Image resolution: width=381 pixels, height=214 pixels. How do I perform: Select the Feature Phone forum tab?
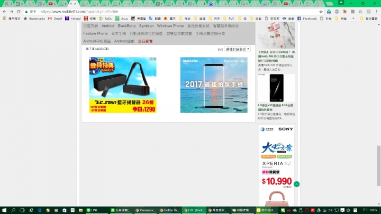pyautogui.click(x=95, y=33)
